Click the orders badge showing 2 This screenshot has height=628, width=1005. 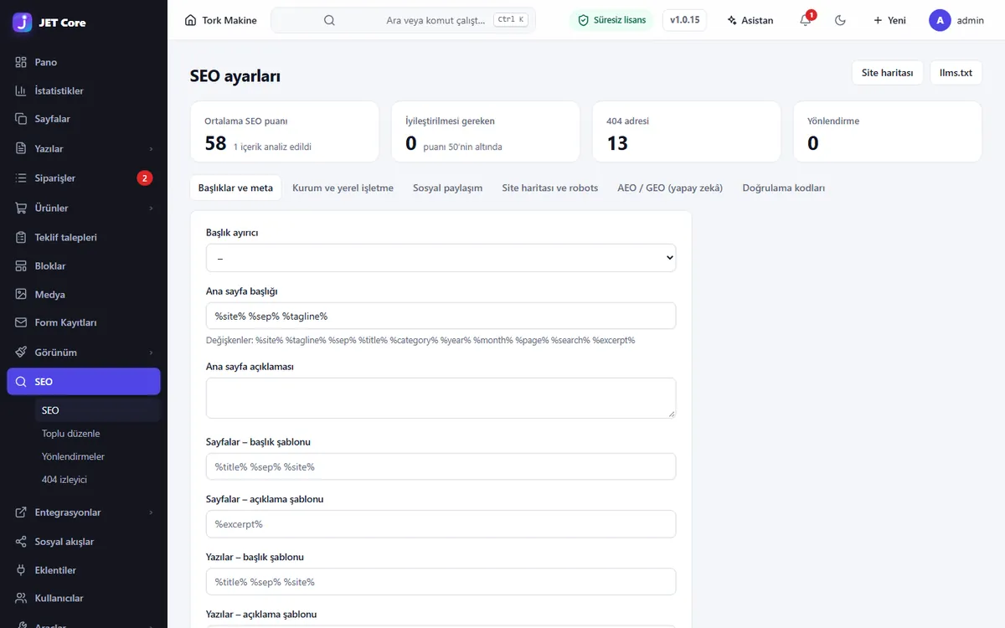(144, 178)
